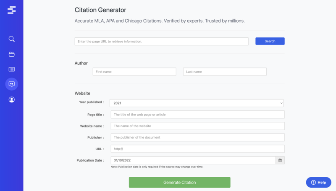
Task: Open the app logo menu in the sidebar
Action: click(x=12, y=10)
